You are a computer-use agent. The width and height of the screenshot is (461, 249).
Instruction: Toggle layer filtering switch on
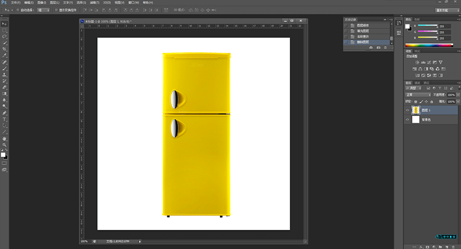459,88
